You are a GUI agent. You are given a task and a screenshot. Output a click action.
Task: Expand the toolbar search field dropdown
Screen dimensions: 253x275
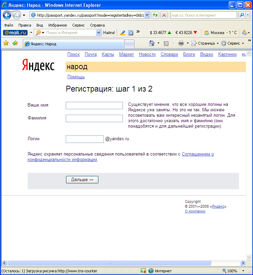click(x=99, y=33)
